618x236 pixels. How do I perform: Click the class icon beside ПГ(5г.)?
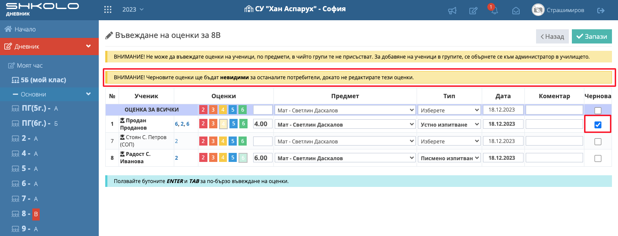pos(15,109)
